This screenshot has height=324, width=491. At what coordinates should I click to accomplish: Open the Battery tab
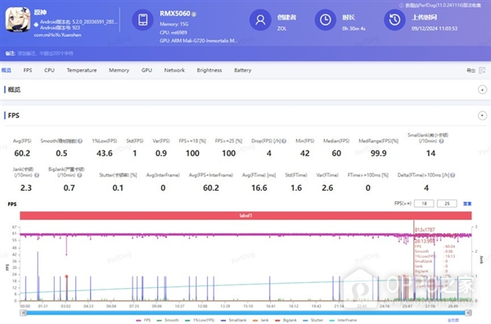[243, 70]
